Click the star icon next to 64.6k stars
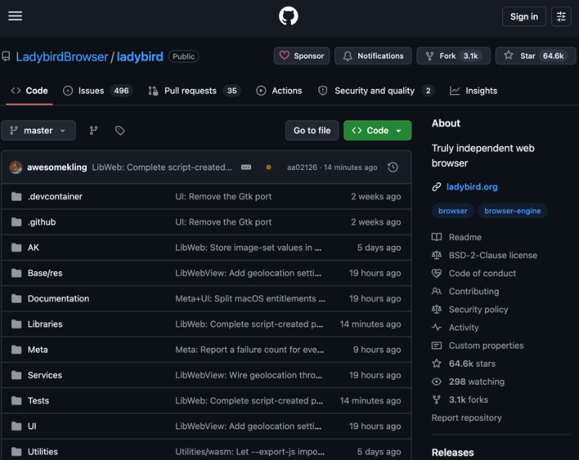The image size is (579, 460). [x=436, y=363]
